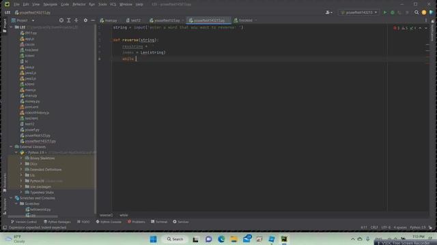Switch to main.py editor tab

[x=109, y=20]
